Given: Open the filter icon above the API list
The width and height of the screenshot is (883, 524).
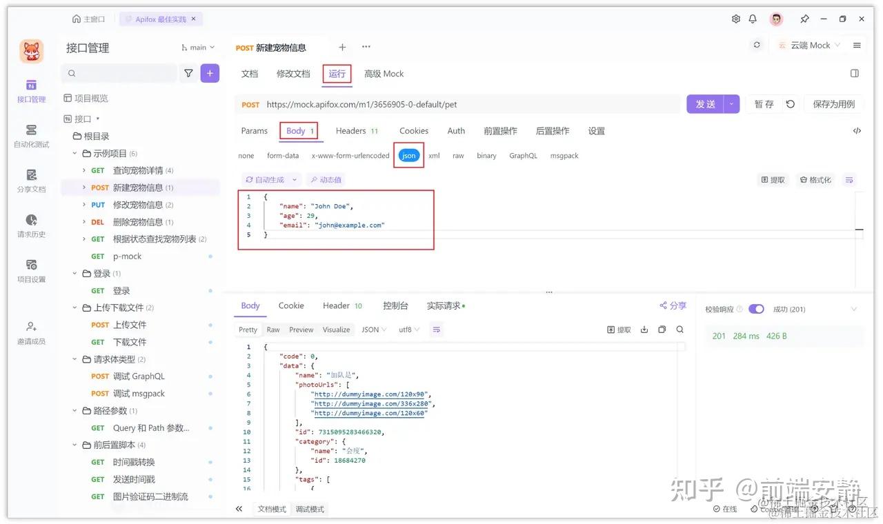Looking at the screenshot, I should pos(188,72).
